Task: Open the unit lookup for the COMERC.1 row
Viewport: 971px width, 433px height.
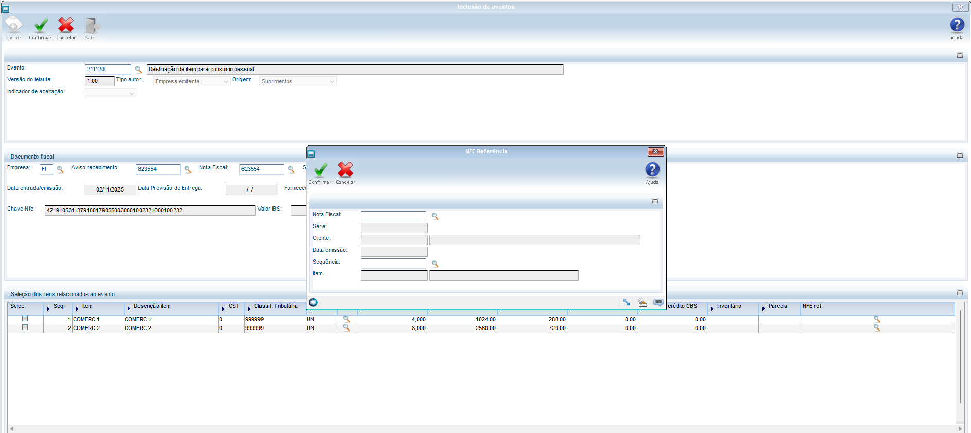Action: point(346,319)
